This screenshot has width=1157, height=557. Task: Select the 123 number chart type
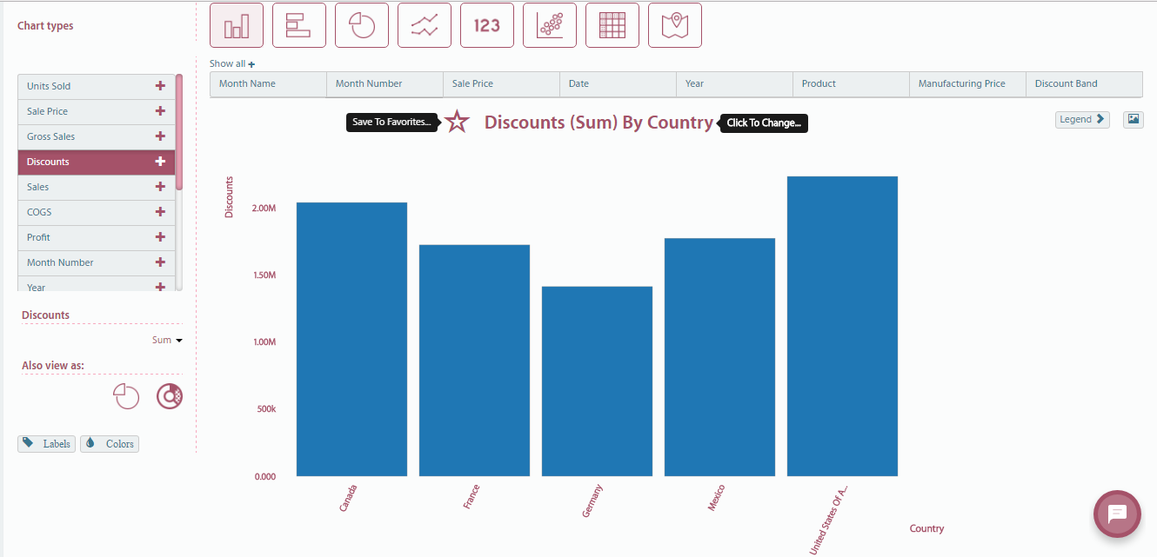487,25
